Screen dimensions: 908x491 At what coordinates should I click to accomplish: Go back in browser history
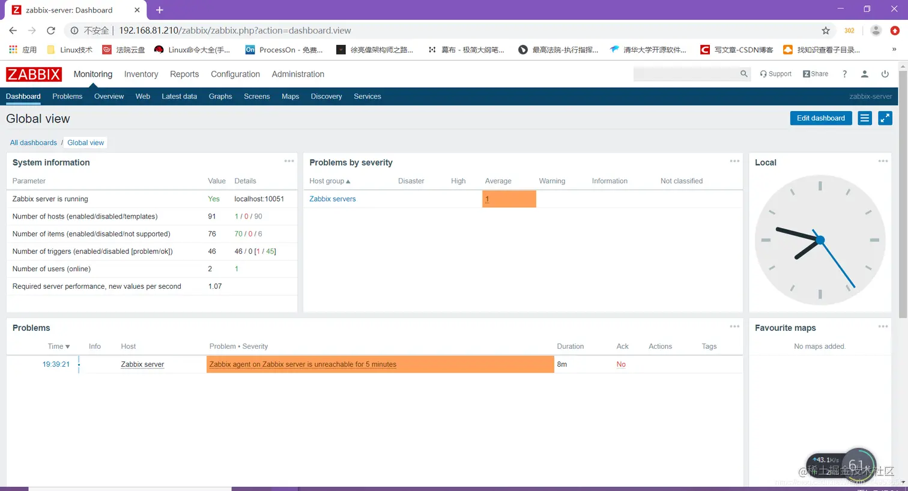pyautogui.click(x=13, y=31)
